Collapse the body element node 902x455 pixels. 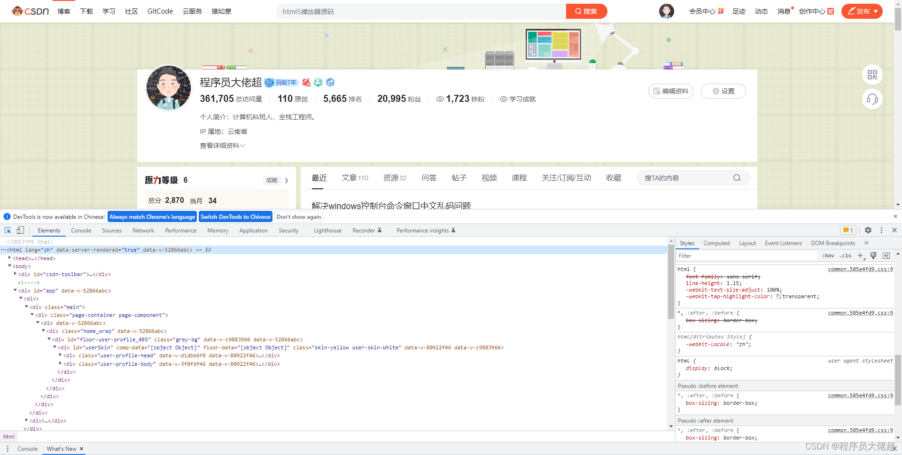(9, 266)
